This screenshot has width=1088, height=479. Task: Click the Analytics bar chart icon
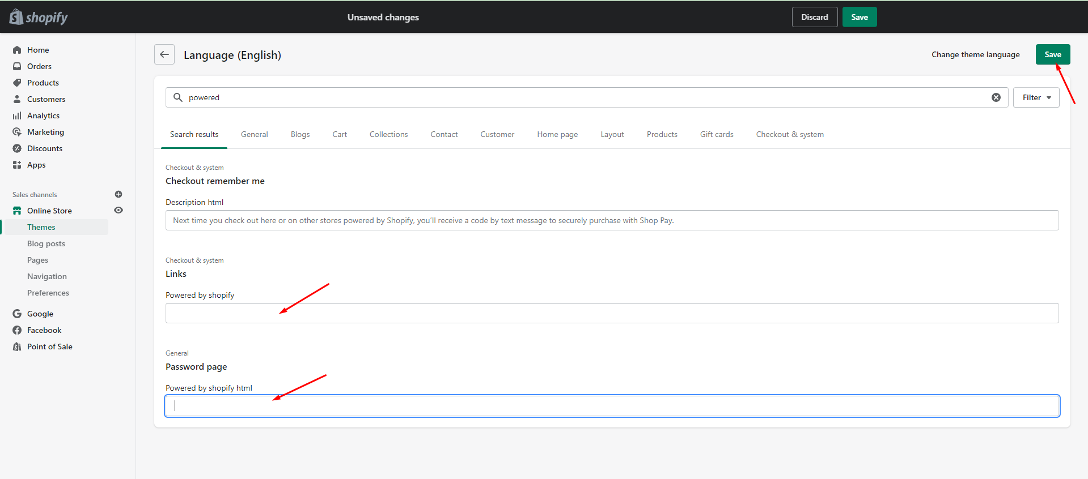tap(17, 116)
